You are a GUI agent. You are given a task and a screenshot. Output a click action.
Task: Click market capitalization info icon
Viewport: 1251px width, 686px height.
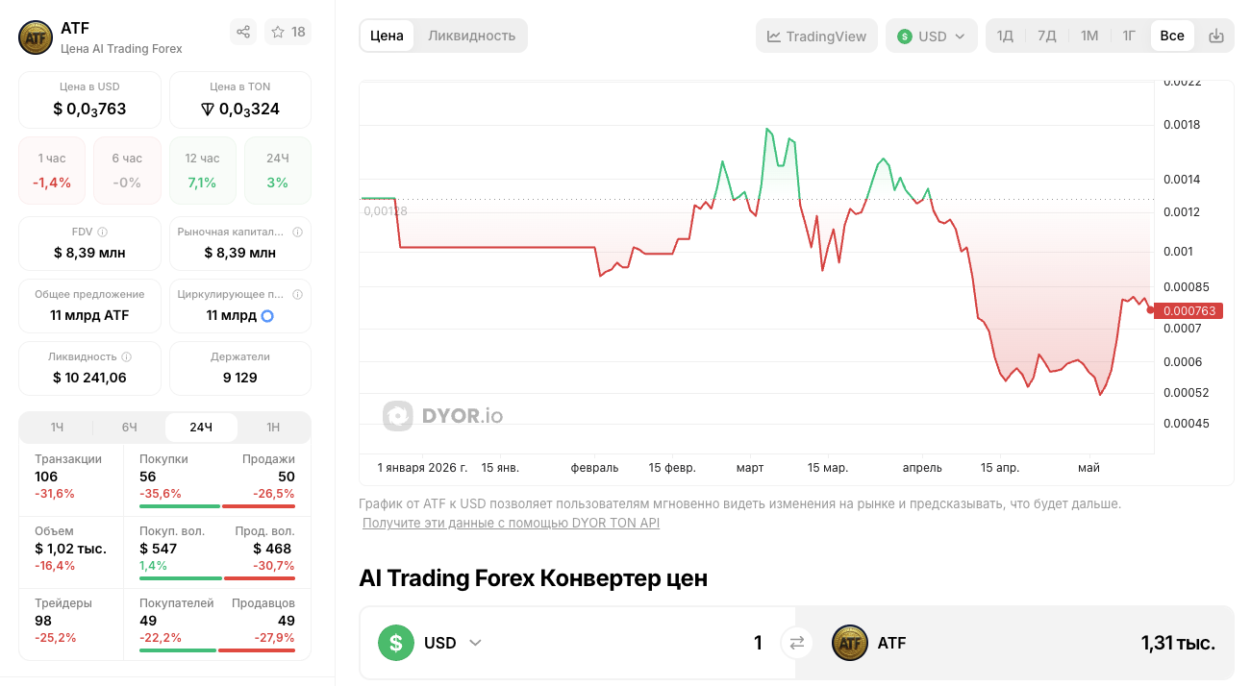click(297, 232)
